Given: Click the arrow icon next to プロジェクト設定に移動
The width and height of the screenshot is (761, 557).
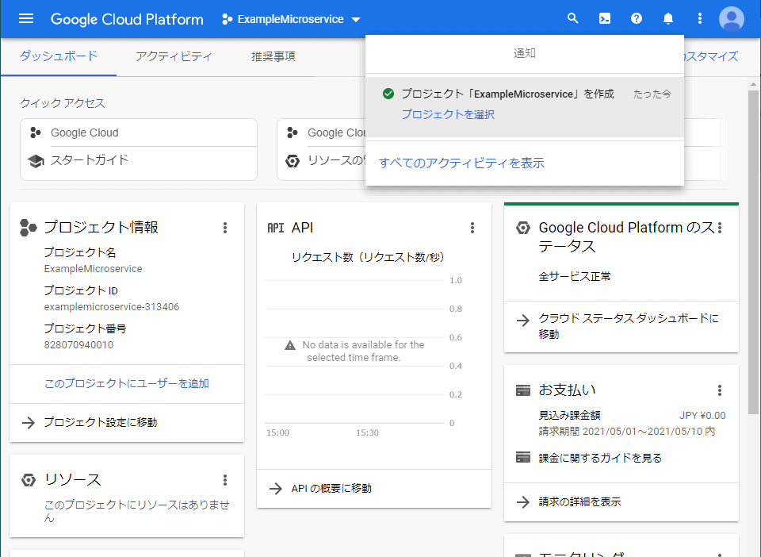Looking at the screenshot, I should click(29, 422).
